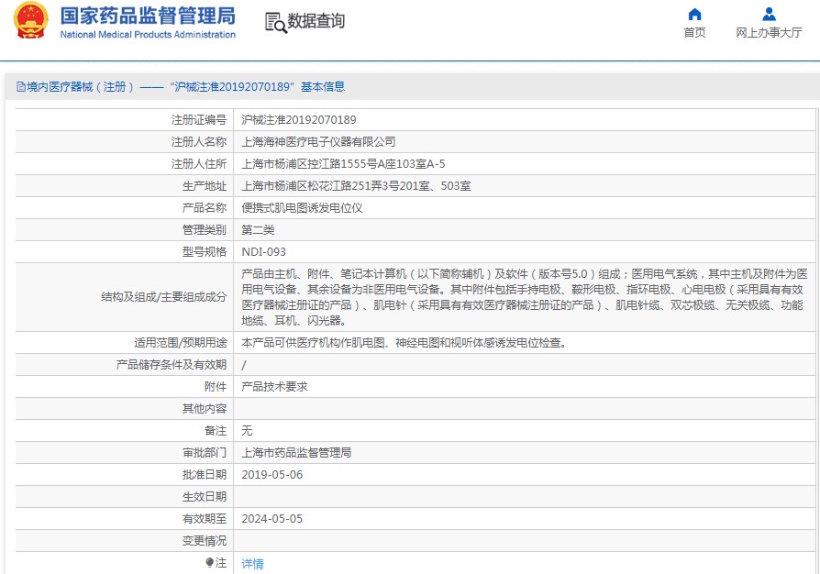820x574 pixels.
Task: Click the 数据查询 heading text
Action: click(x=316, y=21)
